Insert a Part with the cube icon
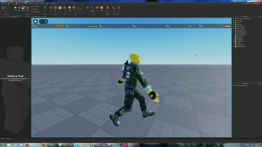 [x=56, y=8]
